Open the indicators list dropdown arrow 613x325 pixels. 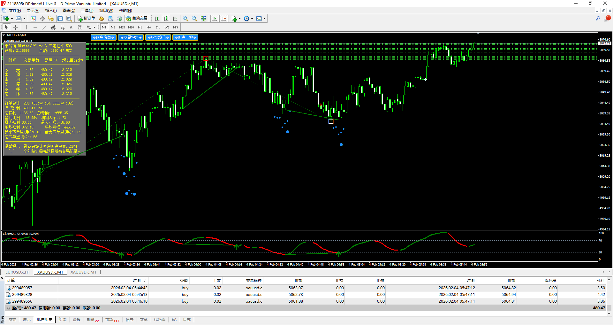pyautogui.click(x=239, y=19)
